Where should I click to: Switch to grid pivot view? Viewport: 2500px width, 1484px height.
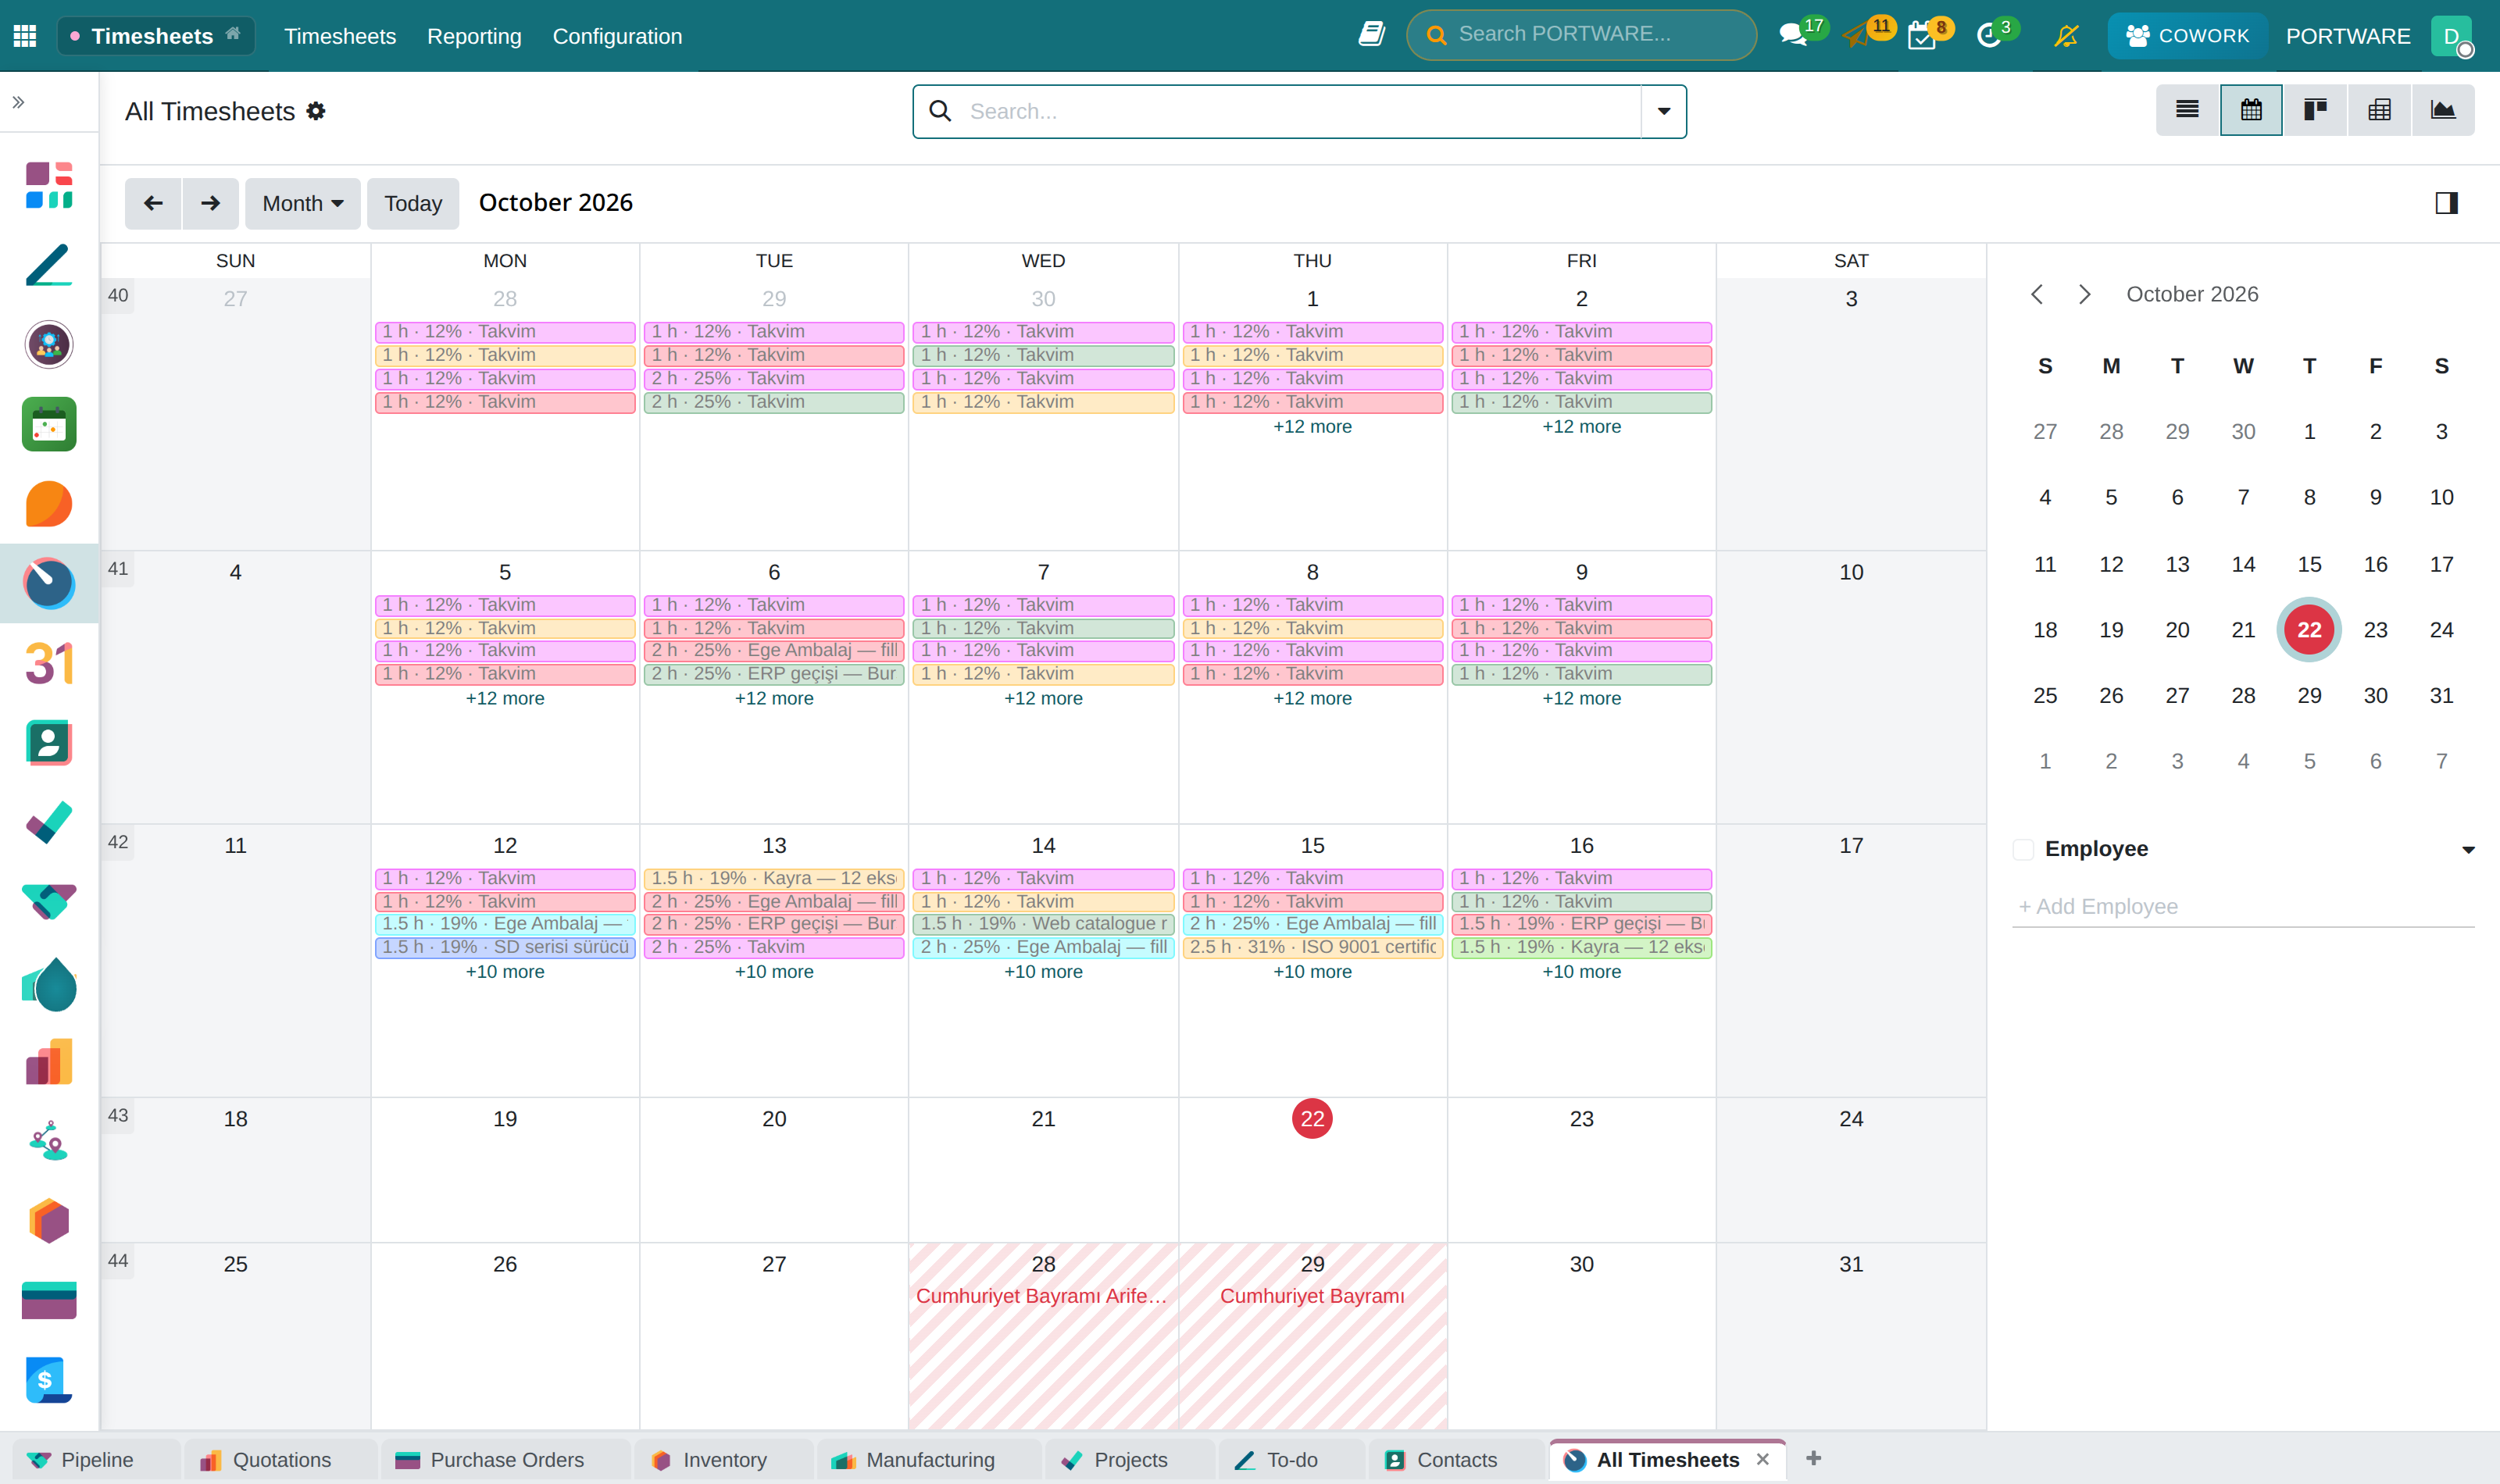pos(2379,110)
